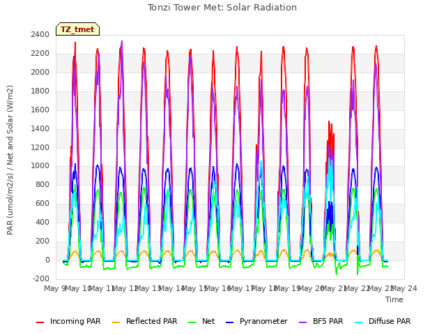The image size is (446, 335).
Task: Click the May 24 x-axis tick label
Action: click(404, 288)
